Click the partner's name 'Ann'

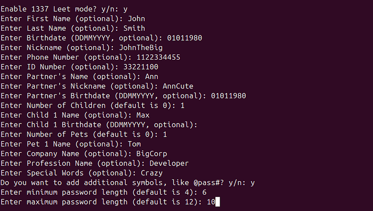[x=152, y=76]
